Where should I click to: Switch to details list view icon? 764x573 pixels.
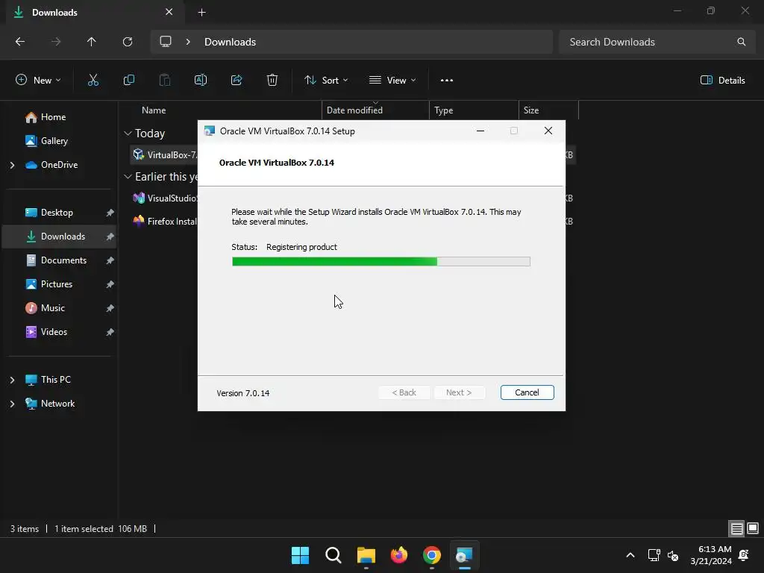736,529
